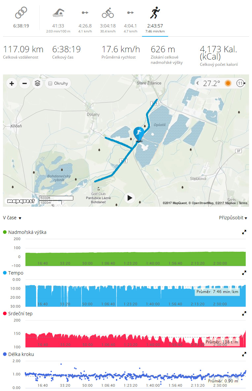Open the first transition segment
Screen dimensions: 252x391
coord(85,13)
